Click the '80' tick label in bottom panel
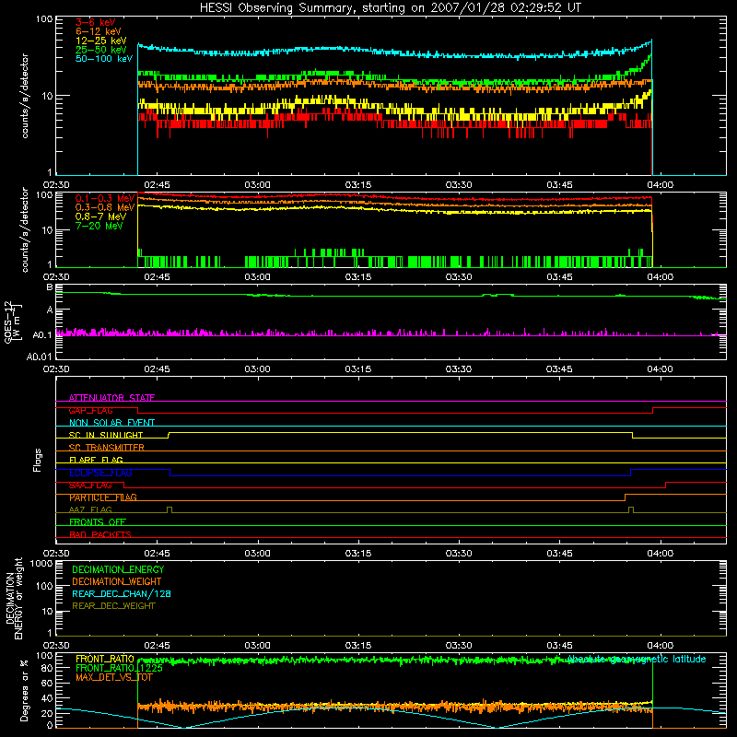737x737 pixels. pos(48,668)
